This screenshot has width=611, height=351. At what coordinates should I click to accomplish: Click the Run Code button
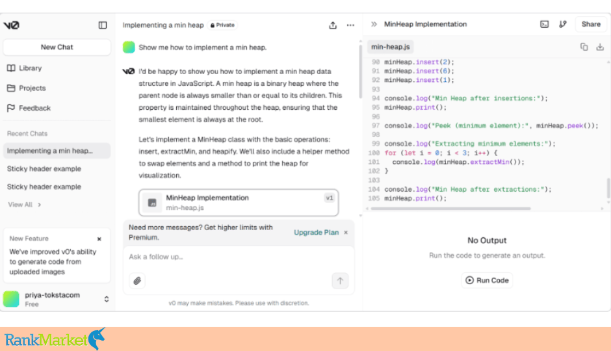[x=487, y=280]
